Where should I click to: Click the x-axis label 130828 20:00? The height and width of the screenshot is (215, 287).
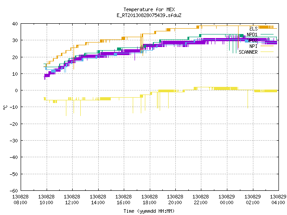coord(175,200)
